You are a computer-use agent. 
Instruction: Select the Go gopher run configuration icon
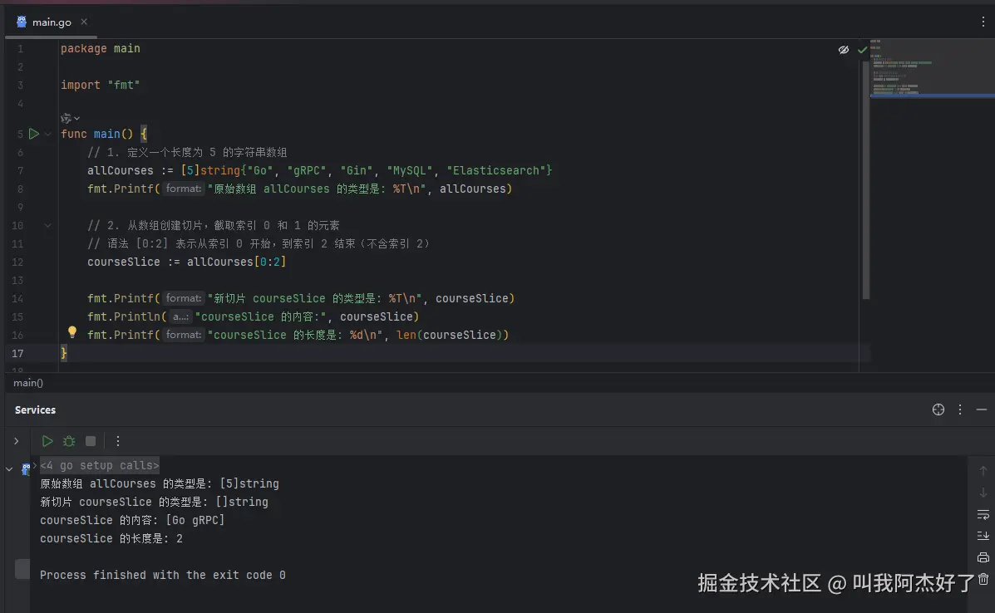click(x=26, y=469)
